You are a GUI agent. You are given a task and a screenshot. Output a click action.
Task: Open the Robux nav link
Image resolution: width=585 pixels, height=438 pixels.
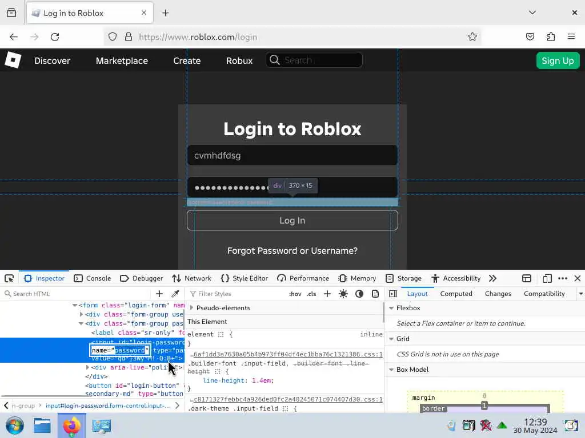pyautogui.click(x=239, y=60)
